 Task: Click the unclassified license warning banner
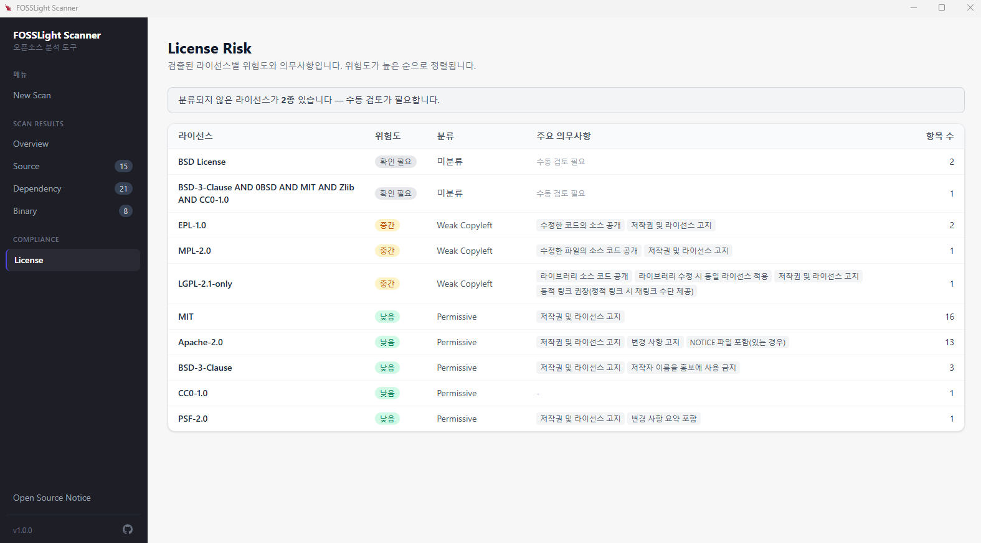[x=566, y=100]
